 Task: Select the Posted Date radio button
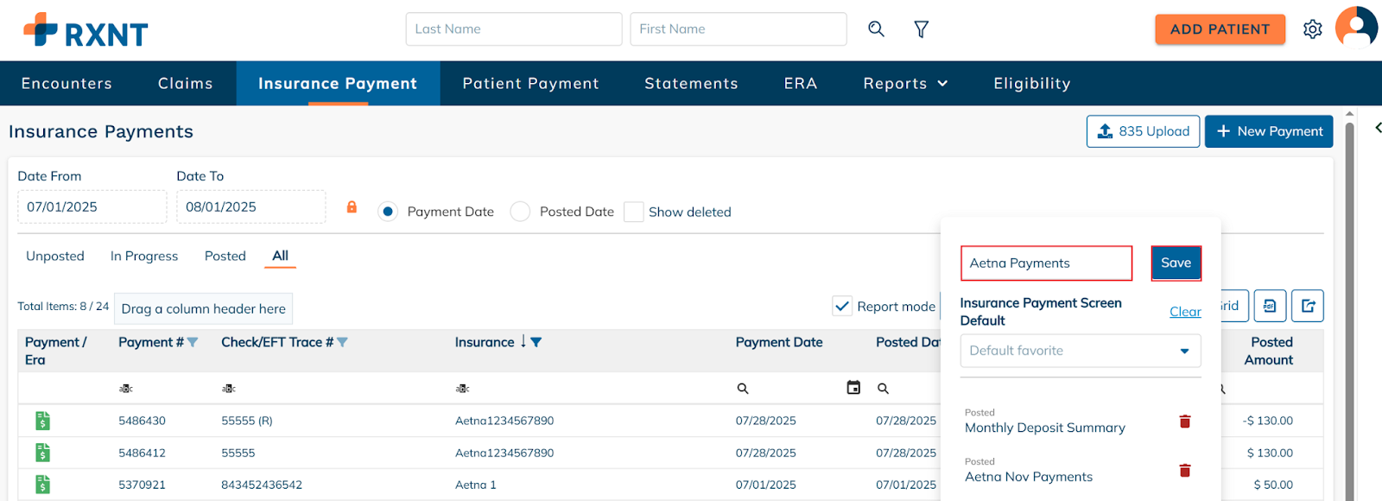click(x=520, y=212)
